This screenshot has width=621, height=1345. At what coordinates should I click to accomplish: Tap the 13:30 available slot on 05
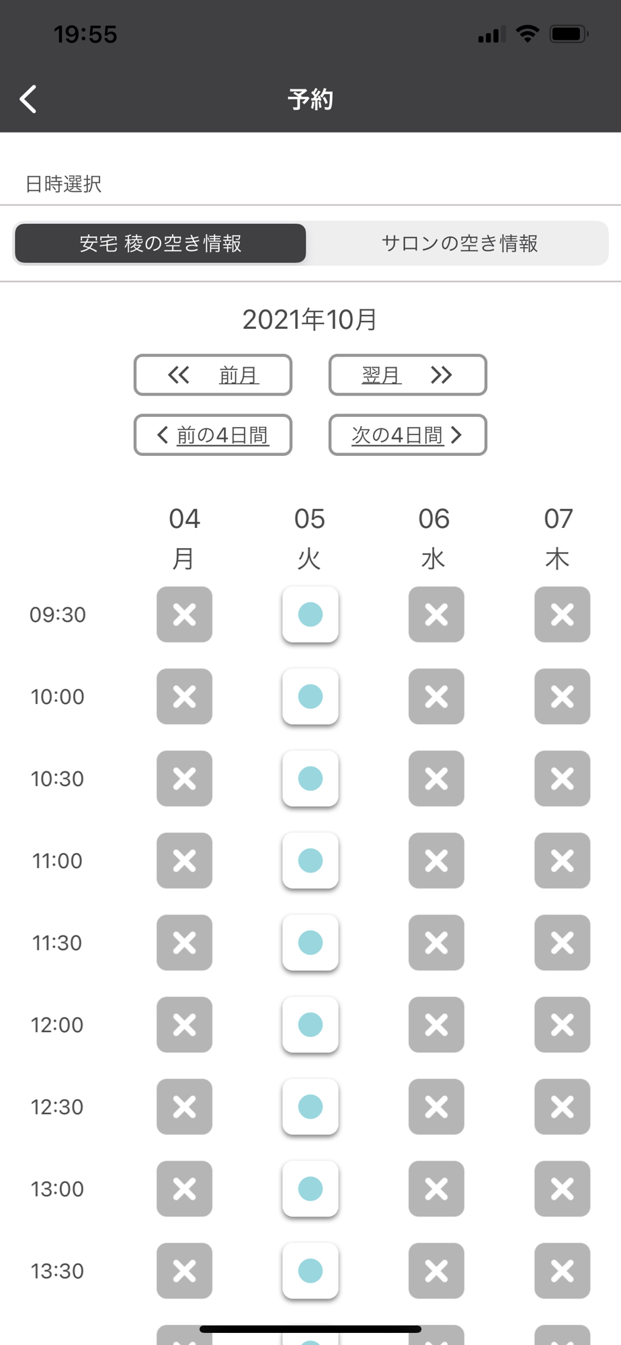tap(310, 1270)
